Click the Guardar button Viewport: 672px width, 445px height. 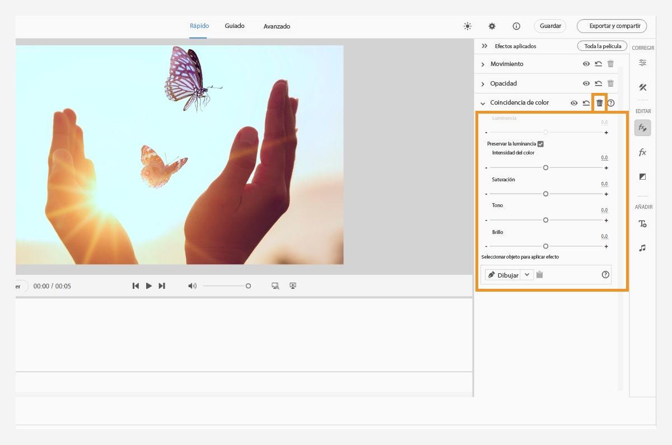tap(550, 26)
